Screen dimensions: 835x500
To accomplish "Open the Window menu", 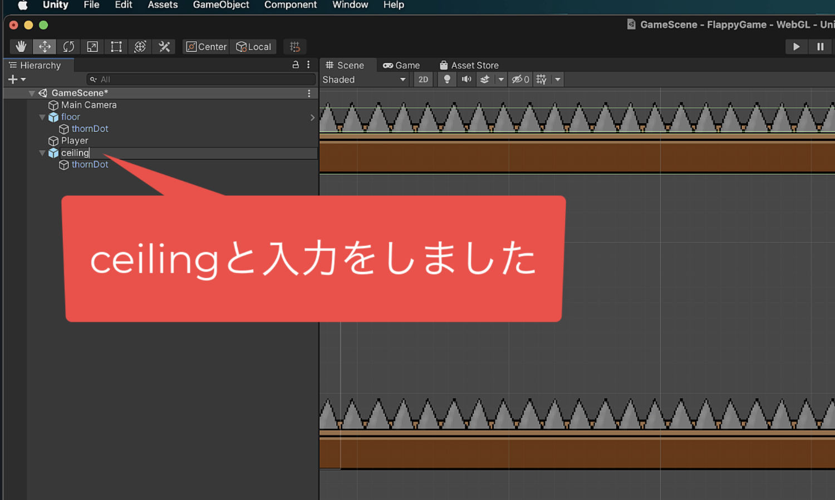I will pos(350,5).
